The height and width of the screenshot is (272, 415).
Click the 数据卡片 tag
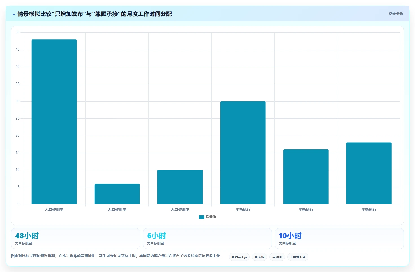point(298,257)
